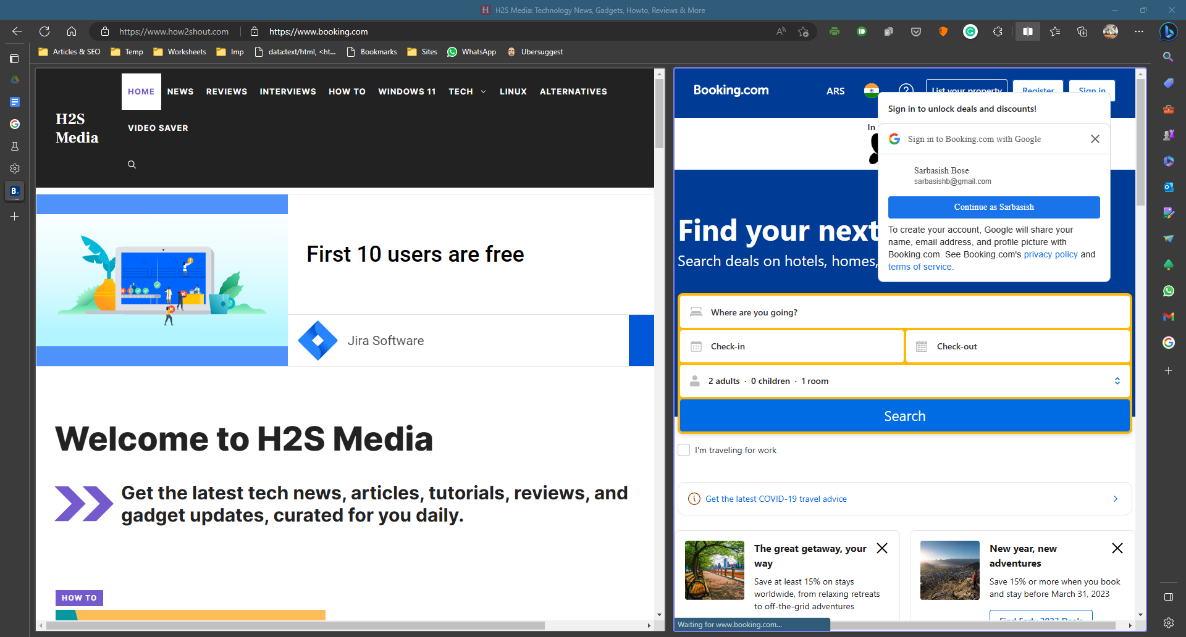Dismiss the Google sign-in popup

pos(1095,139)
